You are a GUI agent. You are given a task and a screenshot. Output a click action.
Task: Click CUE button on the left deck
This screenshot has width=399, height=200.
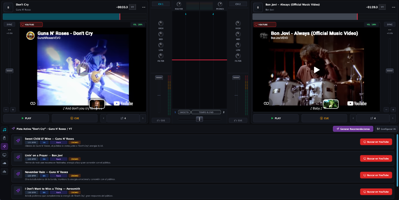(74, 118)
